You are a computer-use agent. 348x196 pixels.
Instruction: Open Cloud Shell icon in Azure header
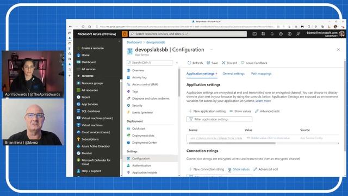[254, 34]
